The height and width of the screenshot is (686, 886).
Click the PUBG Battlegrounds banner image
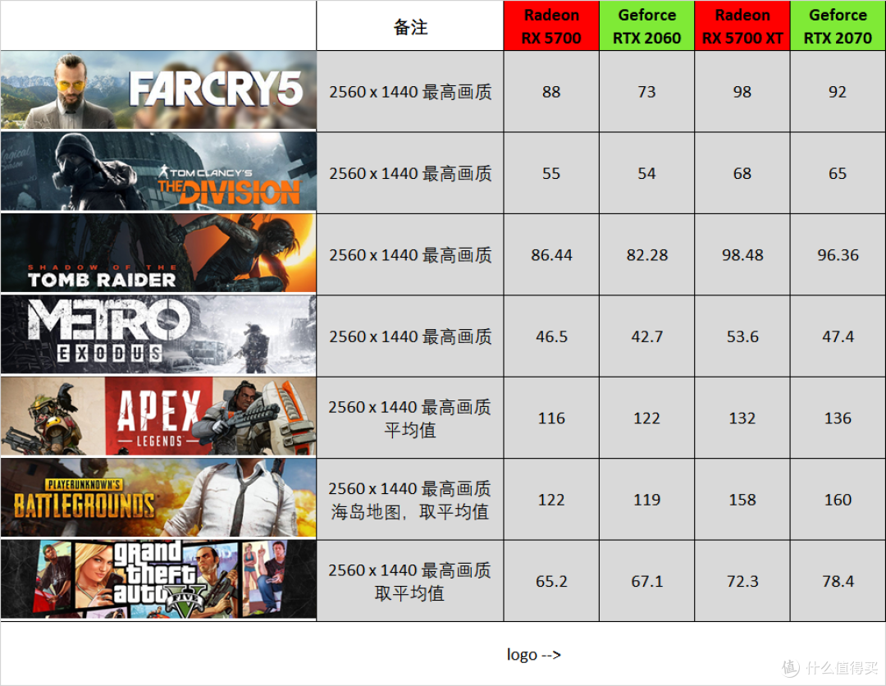click(x=158, y=498)
